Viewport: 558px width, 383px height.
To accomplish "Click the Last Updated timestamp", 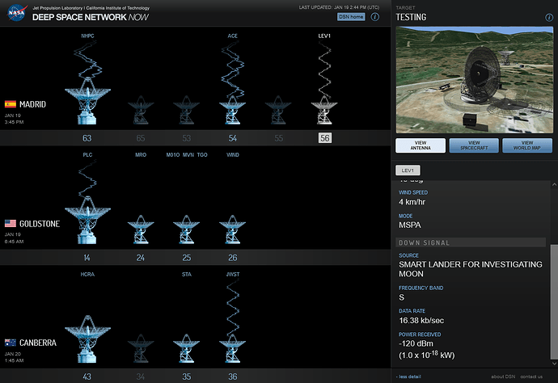I will (x=339, y=7).
